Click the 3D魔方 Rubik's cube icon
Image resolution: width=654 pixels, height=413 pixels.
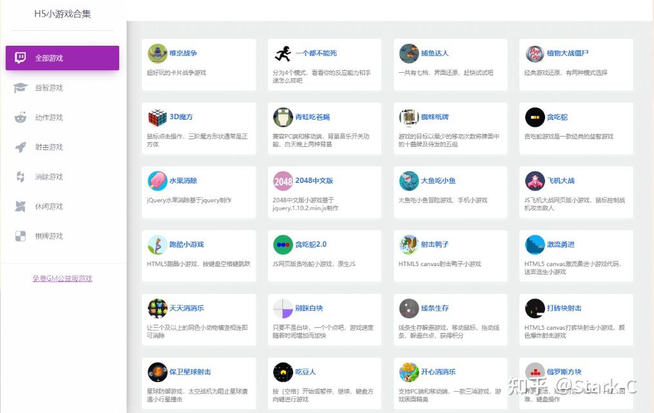point(158,117)
